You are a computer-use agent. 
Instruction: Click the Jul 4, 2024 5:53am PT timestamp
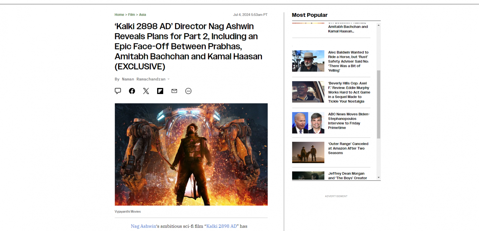click(250, 15)
